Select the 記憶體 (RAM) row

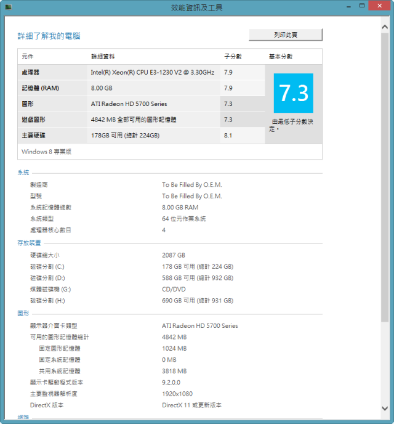141,88
